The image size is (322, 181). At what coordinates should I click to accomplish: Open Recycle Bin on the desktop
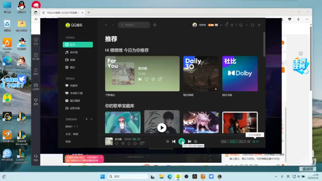7,26
